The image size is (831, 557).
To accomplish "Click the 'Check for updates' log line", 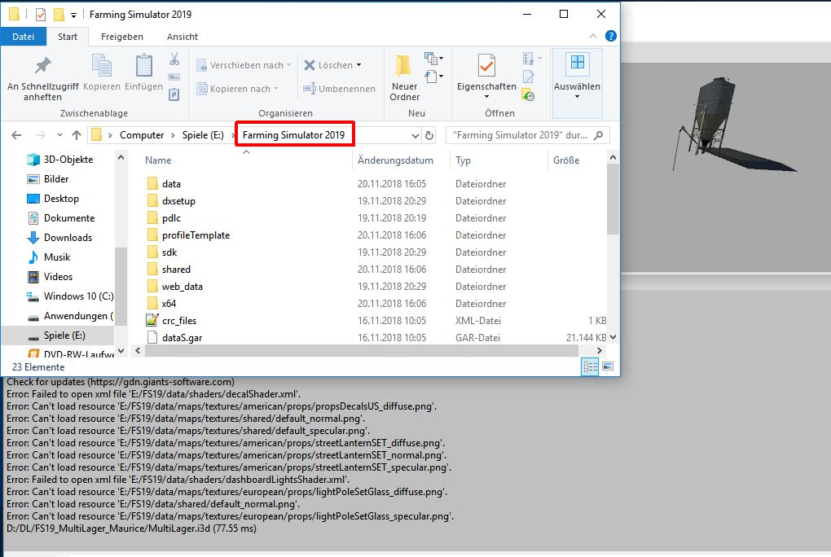I will tap(121, 382).
